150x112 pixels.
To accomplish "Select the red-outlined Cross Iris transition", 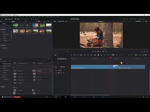I will (42, 71).
